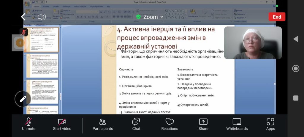Open the Participants list
The image size is (304, 137).
tap(103, 124)
